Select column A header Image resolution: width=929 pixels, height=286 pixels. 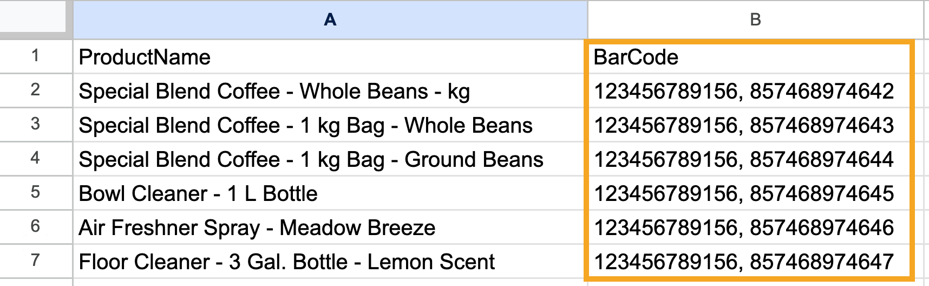pos(330,20)
